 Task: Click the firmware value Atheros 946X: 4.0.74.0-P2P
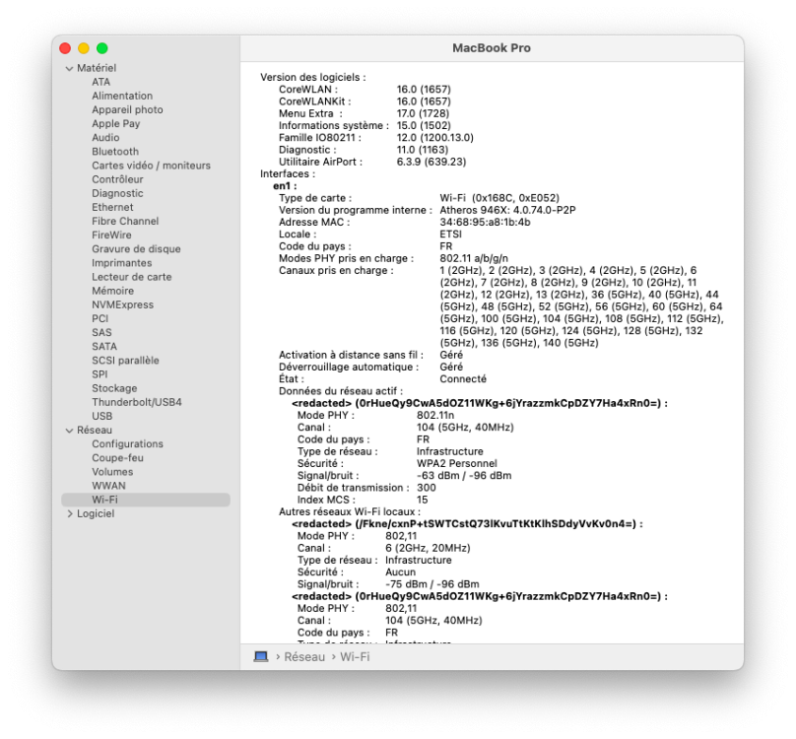[507, 210]
